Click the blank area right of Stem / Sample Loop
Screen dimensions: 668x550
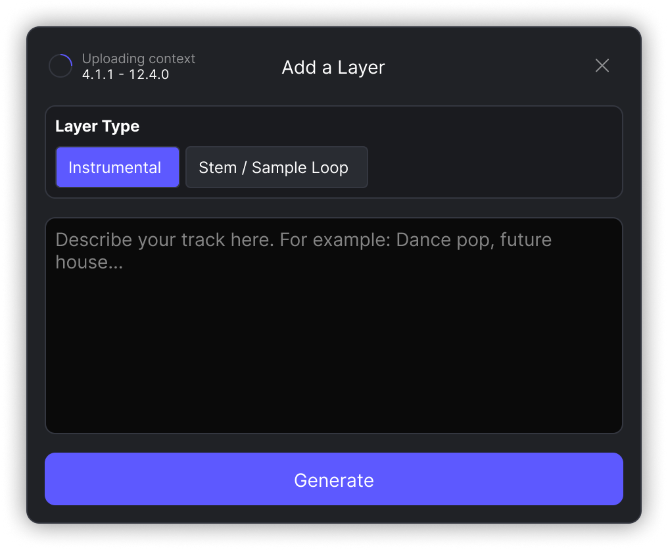493,167
